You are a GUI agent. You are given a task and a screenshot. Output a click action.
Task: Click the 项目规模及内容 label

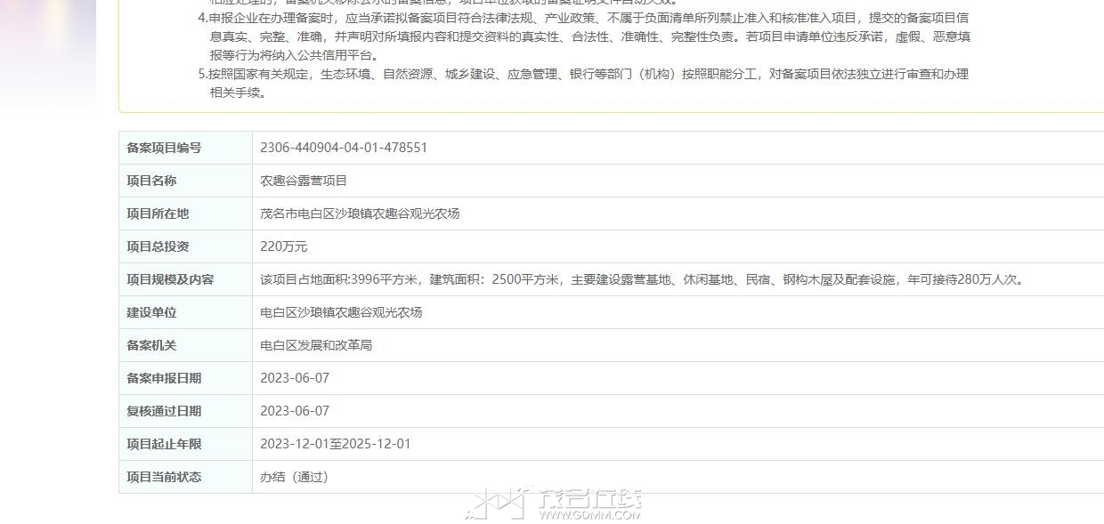170,279
